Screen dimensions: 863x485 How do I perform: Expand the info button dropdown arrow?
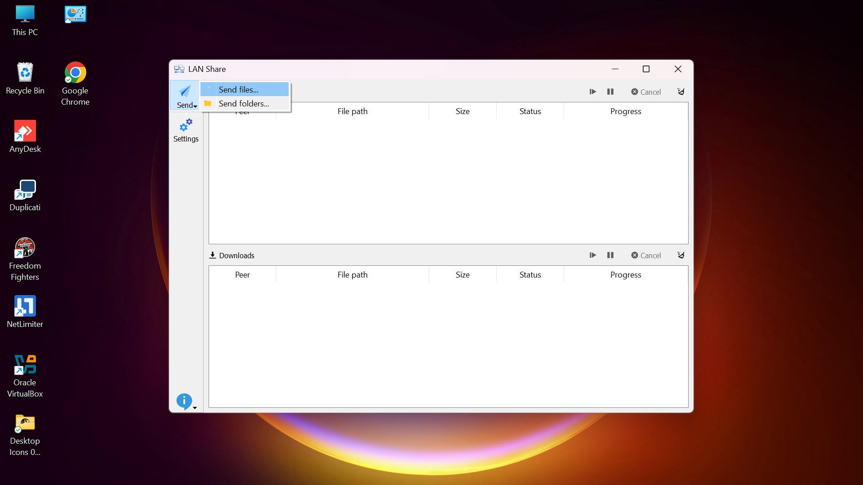tap(195, 408)
